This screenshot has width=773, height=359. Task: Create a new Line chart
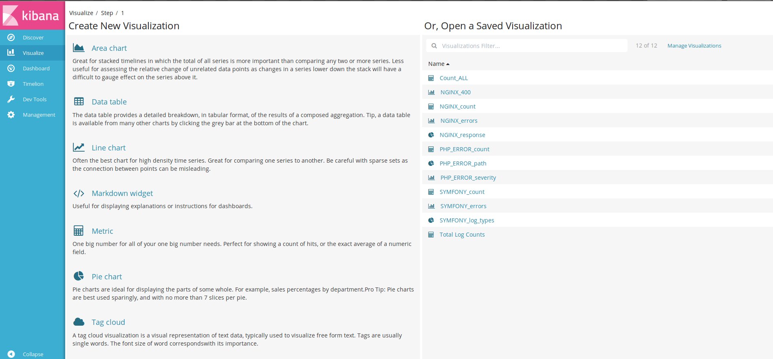click(108, 148)
